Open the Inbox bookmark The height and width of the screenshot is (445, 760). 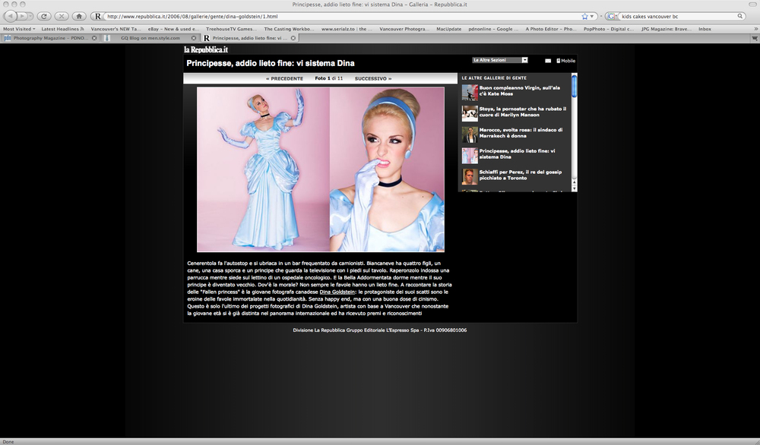click(705, 29)
